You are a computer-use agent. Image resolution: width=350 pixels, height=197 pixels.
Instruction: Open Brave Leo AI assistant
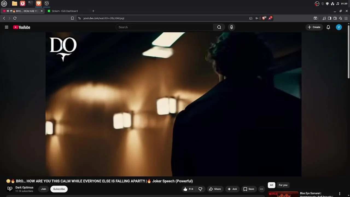pyautogui.click(x=340, y=18)
